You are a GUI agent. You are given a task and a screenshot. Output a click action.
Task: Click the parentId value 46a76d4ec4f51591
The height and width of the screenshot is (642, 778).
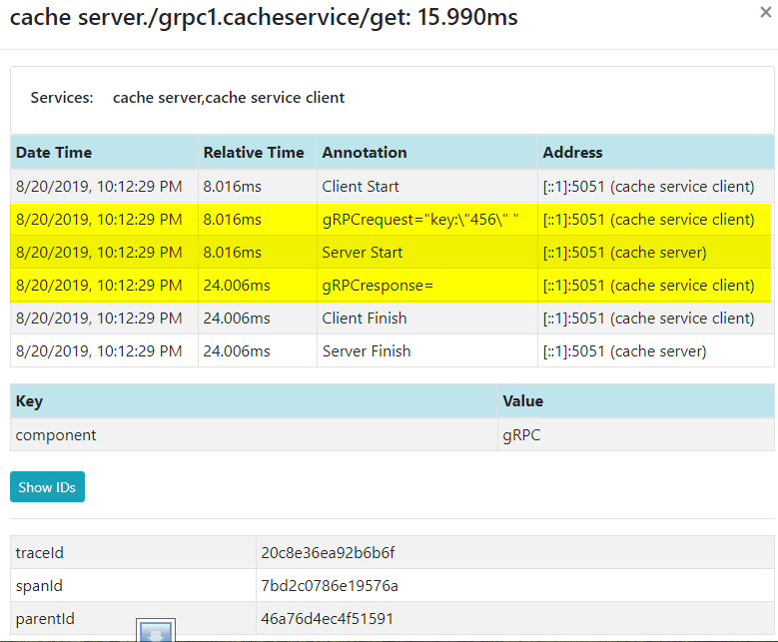[327, 619]
